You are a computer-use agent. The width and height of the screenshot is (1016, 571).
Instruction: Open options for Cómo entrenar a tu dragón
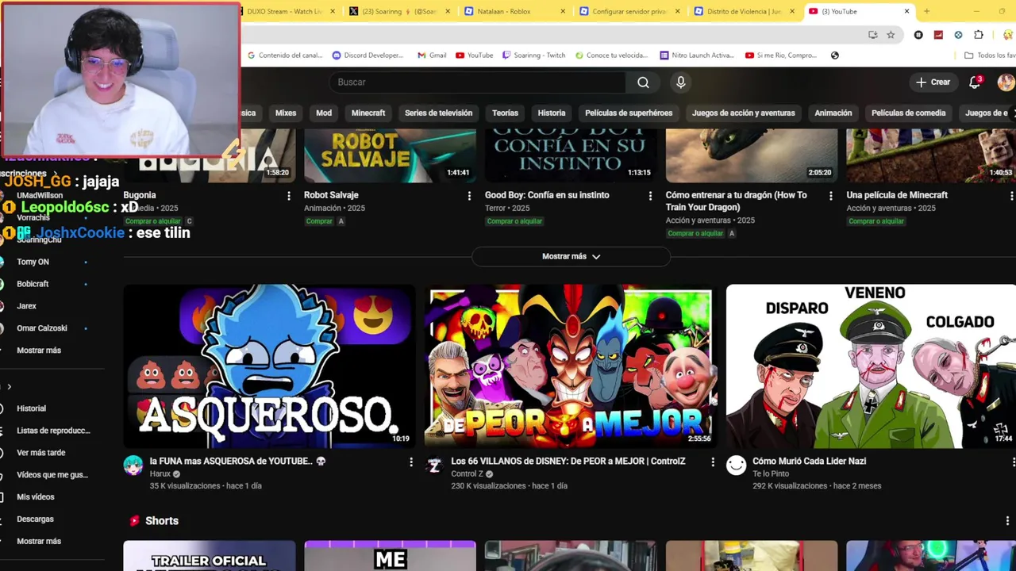click(831, 196)
